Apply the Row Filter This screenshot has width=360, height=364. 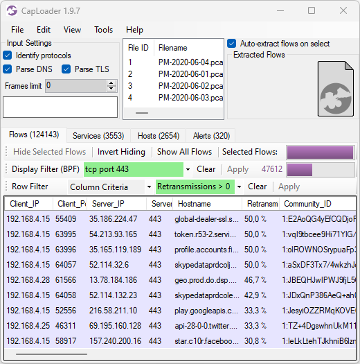coord(289,187)
